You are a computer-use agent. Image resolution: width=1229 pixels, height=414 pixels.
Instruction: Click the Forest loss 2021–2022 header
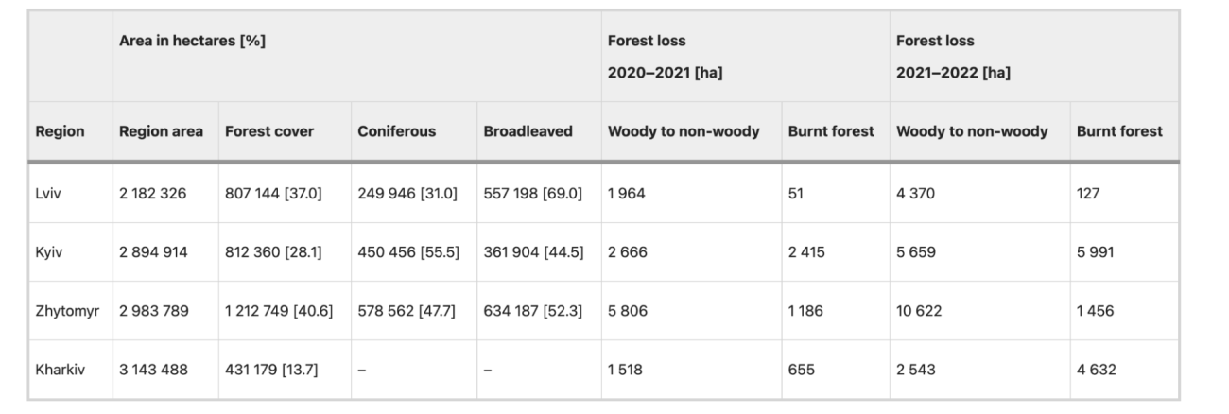[953, 57]
